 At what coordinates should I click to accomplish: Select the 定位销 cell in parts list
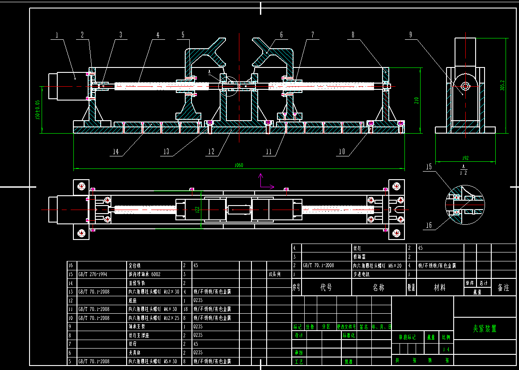pos(154,265)
